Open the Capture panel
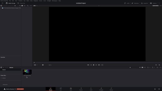162x91 pixels. (x=153, y=3)
